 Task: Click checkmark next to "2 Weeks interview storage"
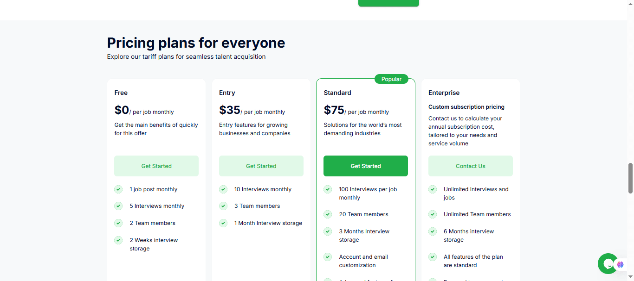pos(118,240)
